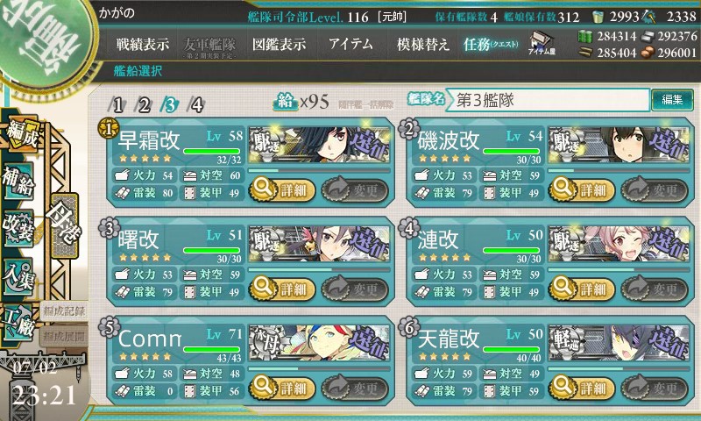Switch to fleet tab 2
701x421 pixels.
coord(144,105)
